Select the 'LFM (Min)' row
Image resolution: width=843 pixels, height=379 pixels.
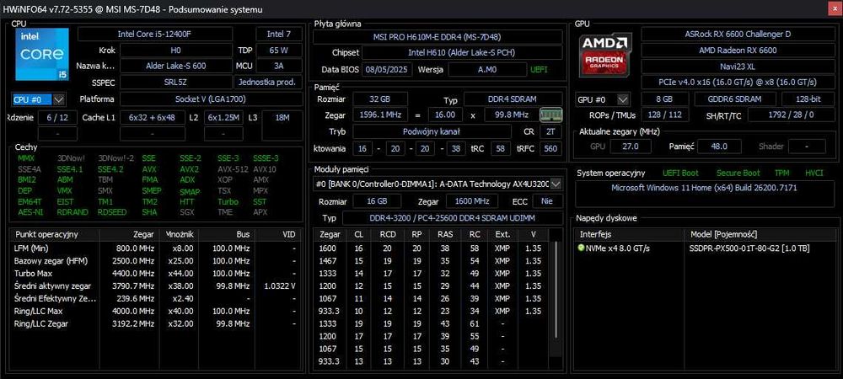(x=154, y=248)
